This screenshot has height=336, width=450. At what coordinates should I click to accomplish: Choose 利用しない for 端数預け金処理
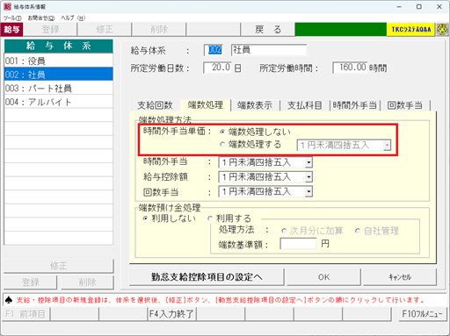145,218
